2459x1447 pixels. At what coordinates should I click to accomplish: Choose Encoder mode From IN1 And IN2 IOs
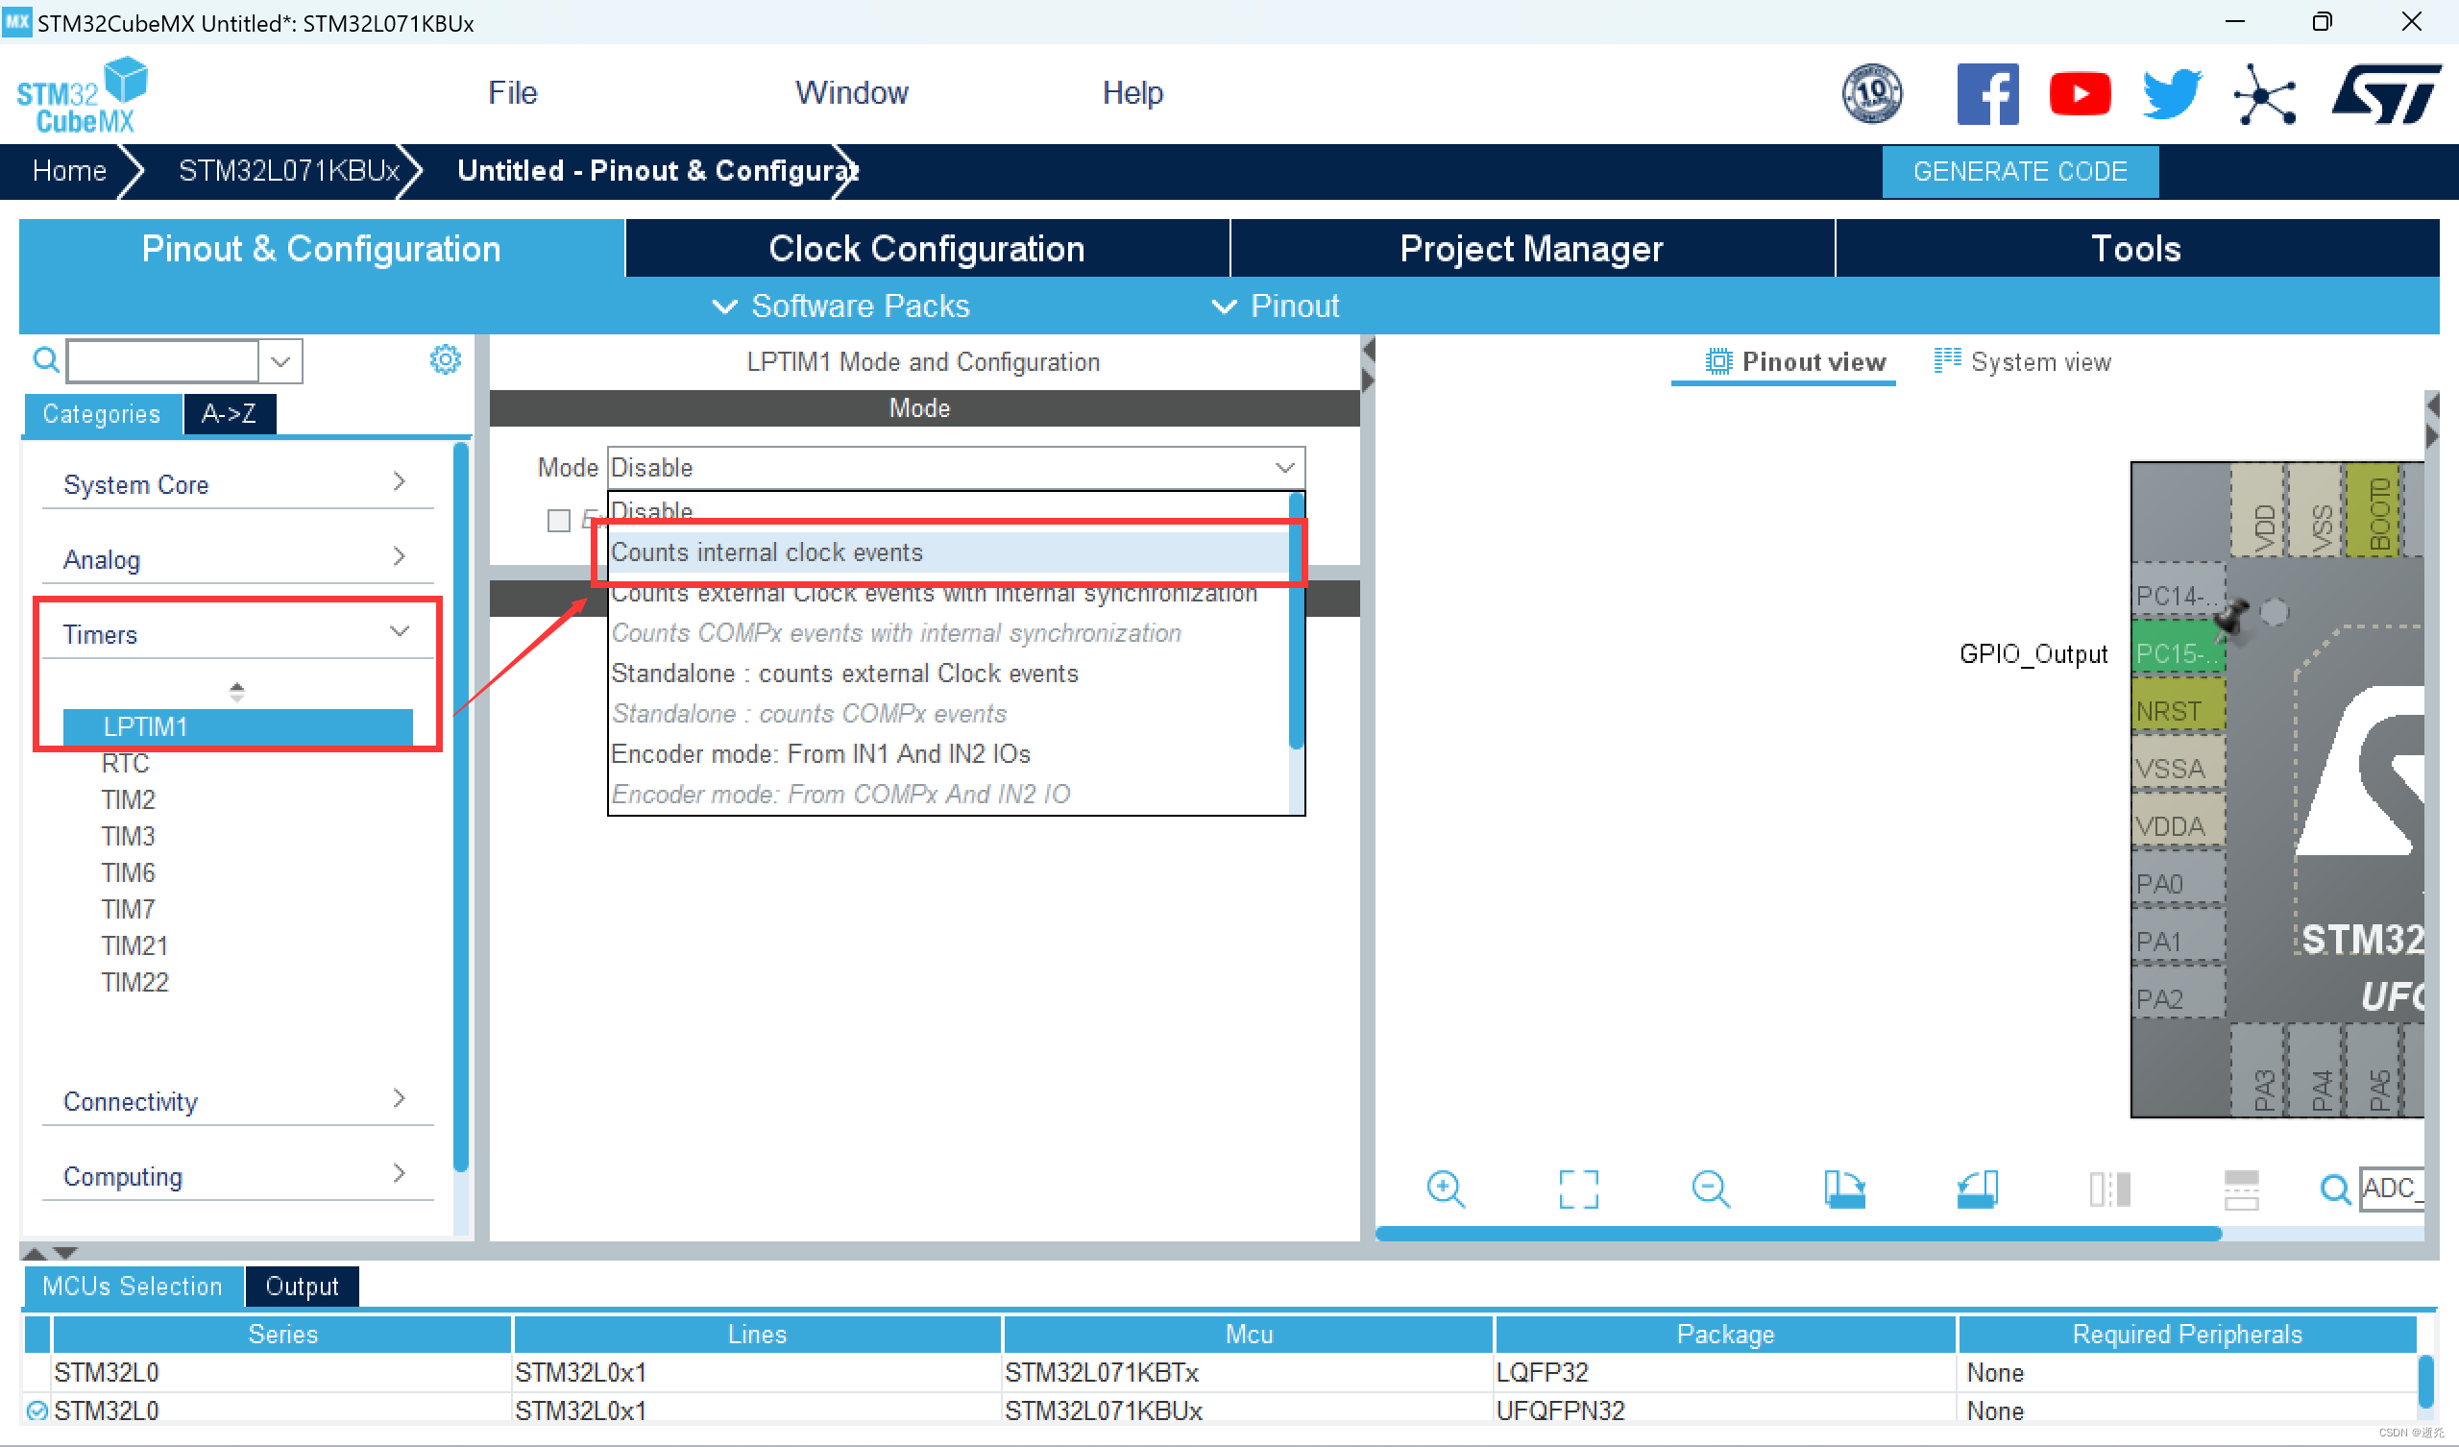pos(949,754)
